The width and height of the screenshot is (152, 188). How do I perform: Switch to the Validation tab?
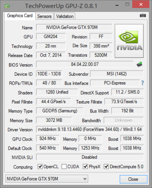tap(65, 16)
